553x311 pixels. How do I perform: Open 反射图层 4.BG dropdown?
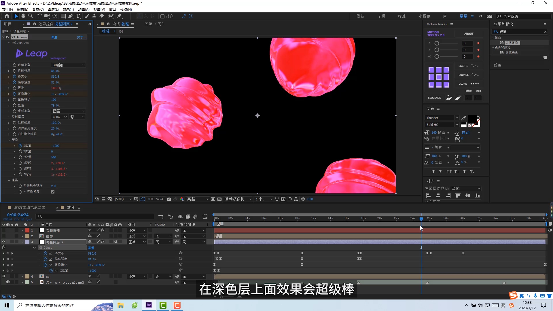coord(60,117)
